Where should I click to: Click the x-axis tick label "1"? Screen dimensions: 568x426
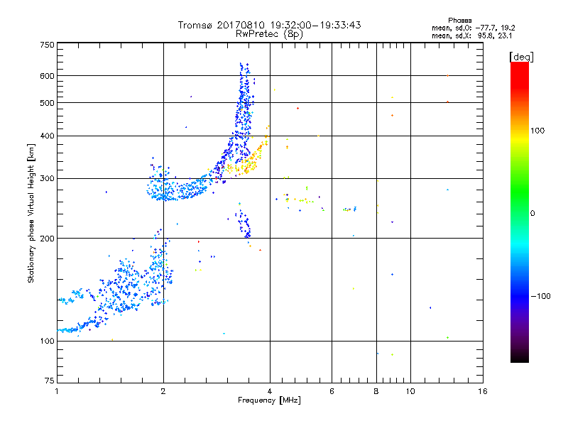click(x=57, y=391)
